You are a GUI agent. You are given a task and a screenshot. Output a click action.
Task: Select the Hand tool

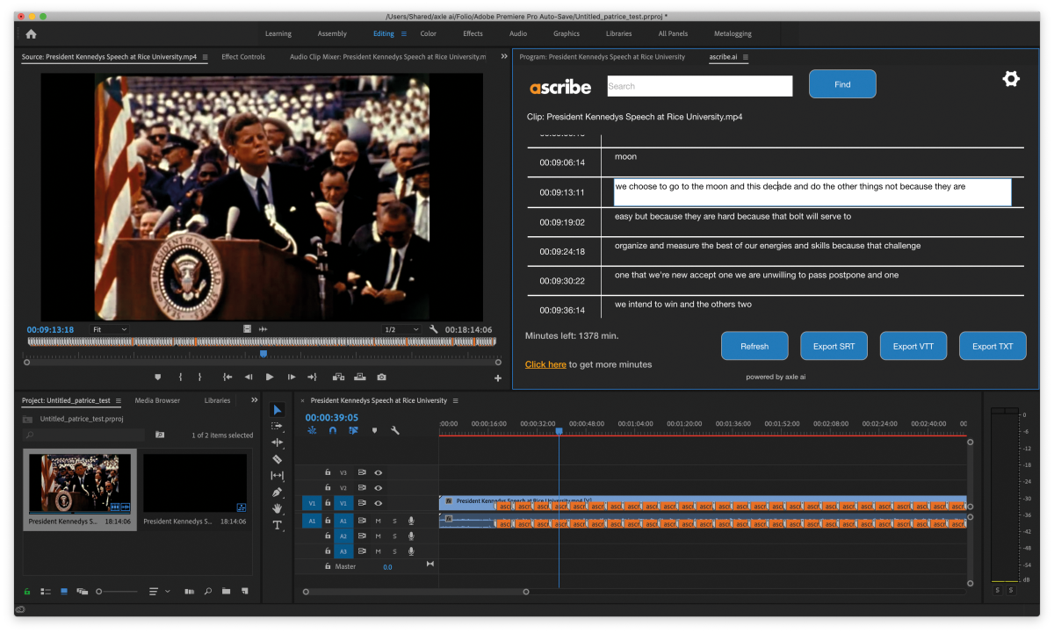pyautogui.click(x=278, y=508)
